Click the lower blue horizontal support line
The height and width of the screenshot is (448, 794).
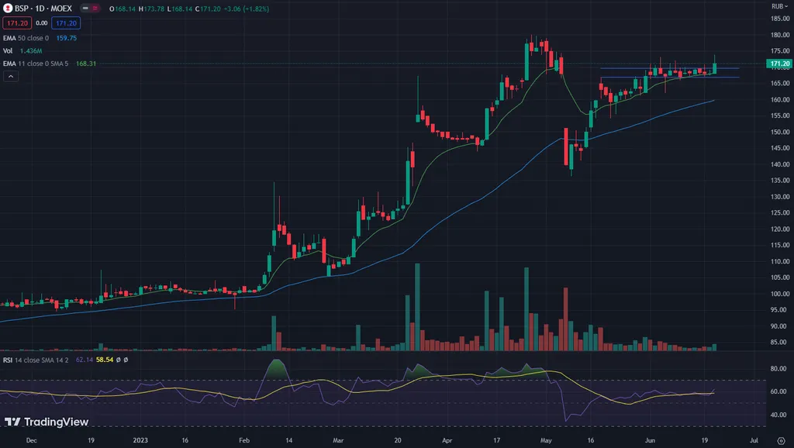667,78
